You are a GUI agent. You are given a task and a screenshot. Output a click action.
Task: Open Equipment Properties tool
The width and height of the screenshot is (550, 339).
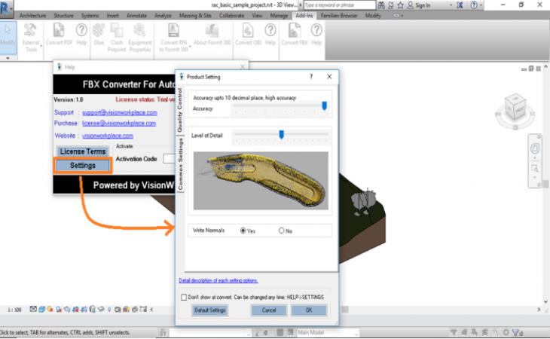(140, 38)
